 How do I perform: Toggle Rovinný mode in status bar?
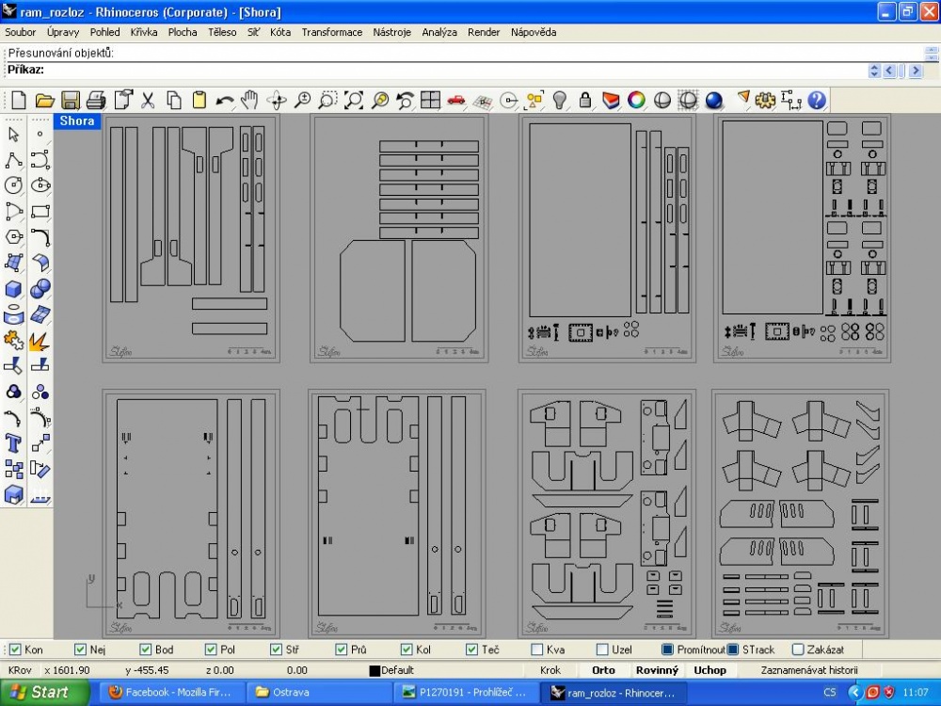(657, 670)
